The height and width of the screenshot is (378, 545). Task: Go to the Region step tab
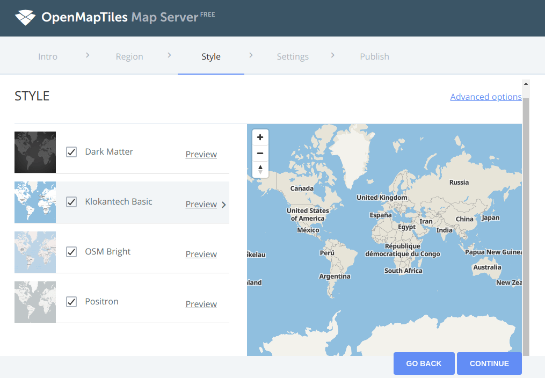click(129, 56)
